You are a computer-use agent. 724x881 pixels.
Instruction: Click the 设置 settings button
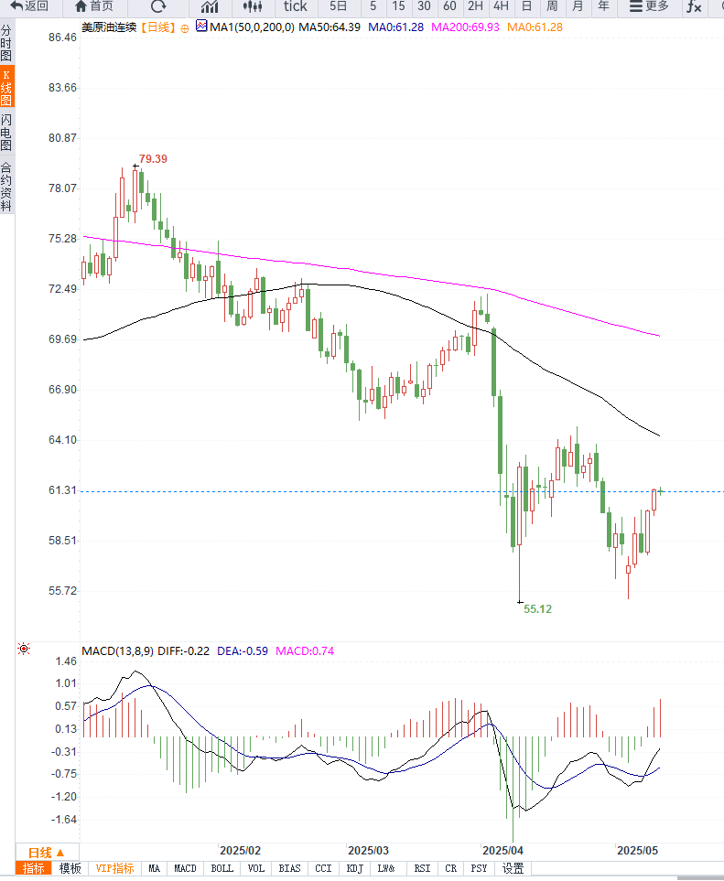click(513, 868)
